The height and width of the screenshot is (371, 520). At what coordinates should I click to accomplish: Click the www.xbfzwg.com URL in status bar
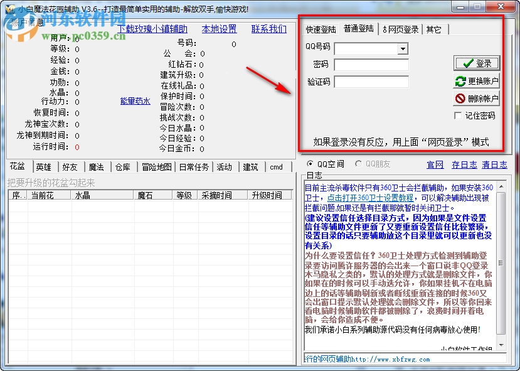point(390,359)
